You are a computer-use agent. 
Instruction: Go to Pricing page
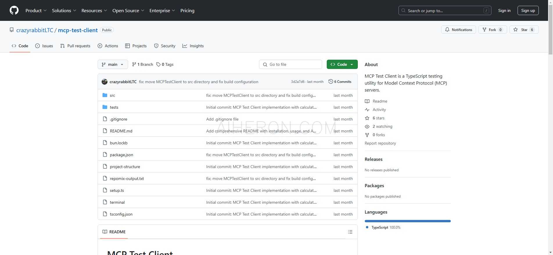coord(187,10)
